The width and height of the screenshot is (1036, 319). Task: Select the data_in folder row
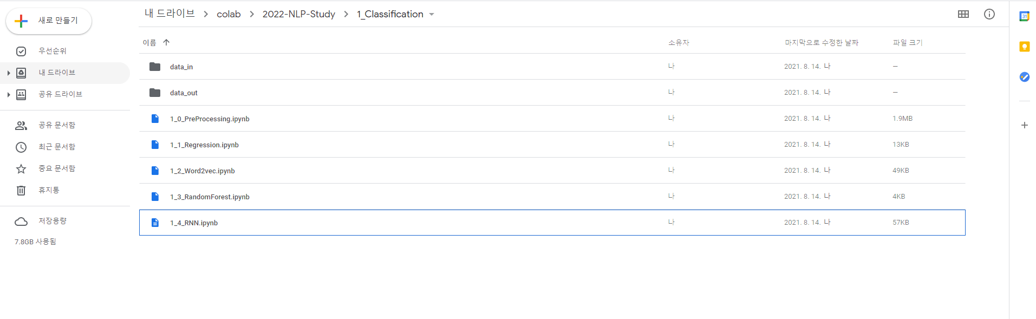[552, 67]
